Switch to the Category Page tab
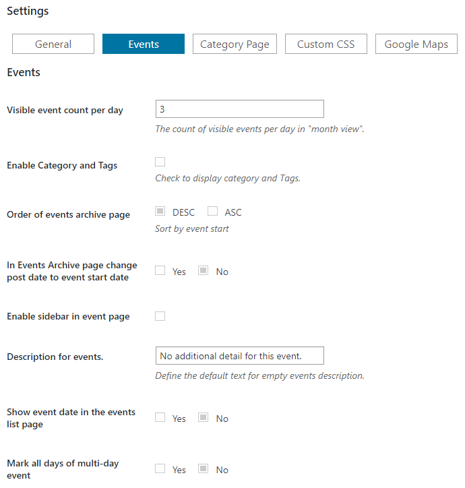 [x=235, y=44]
